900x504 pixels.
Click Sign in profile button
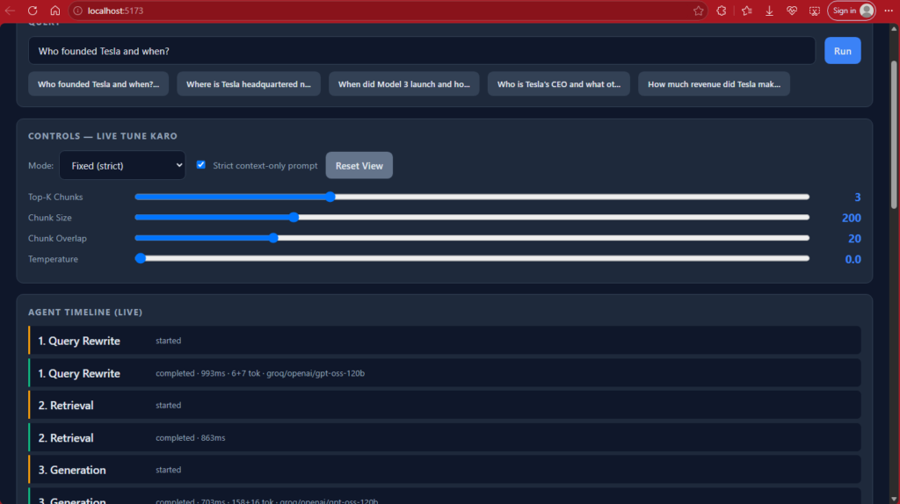[x=851, y=11]
